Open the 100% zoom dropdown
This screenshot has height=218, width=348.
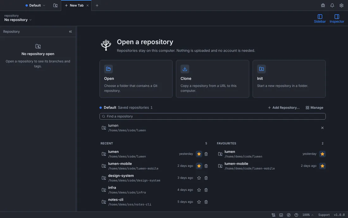pos(308,215)
